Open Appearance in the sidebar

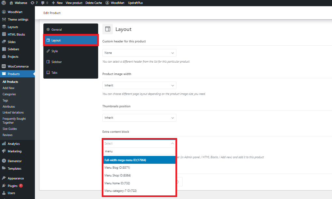(17, 178)
